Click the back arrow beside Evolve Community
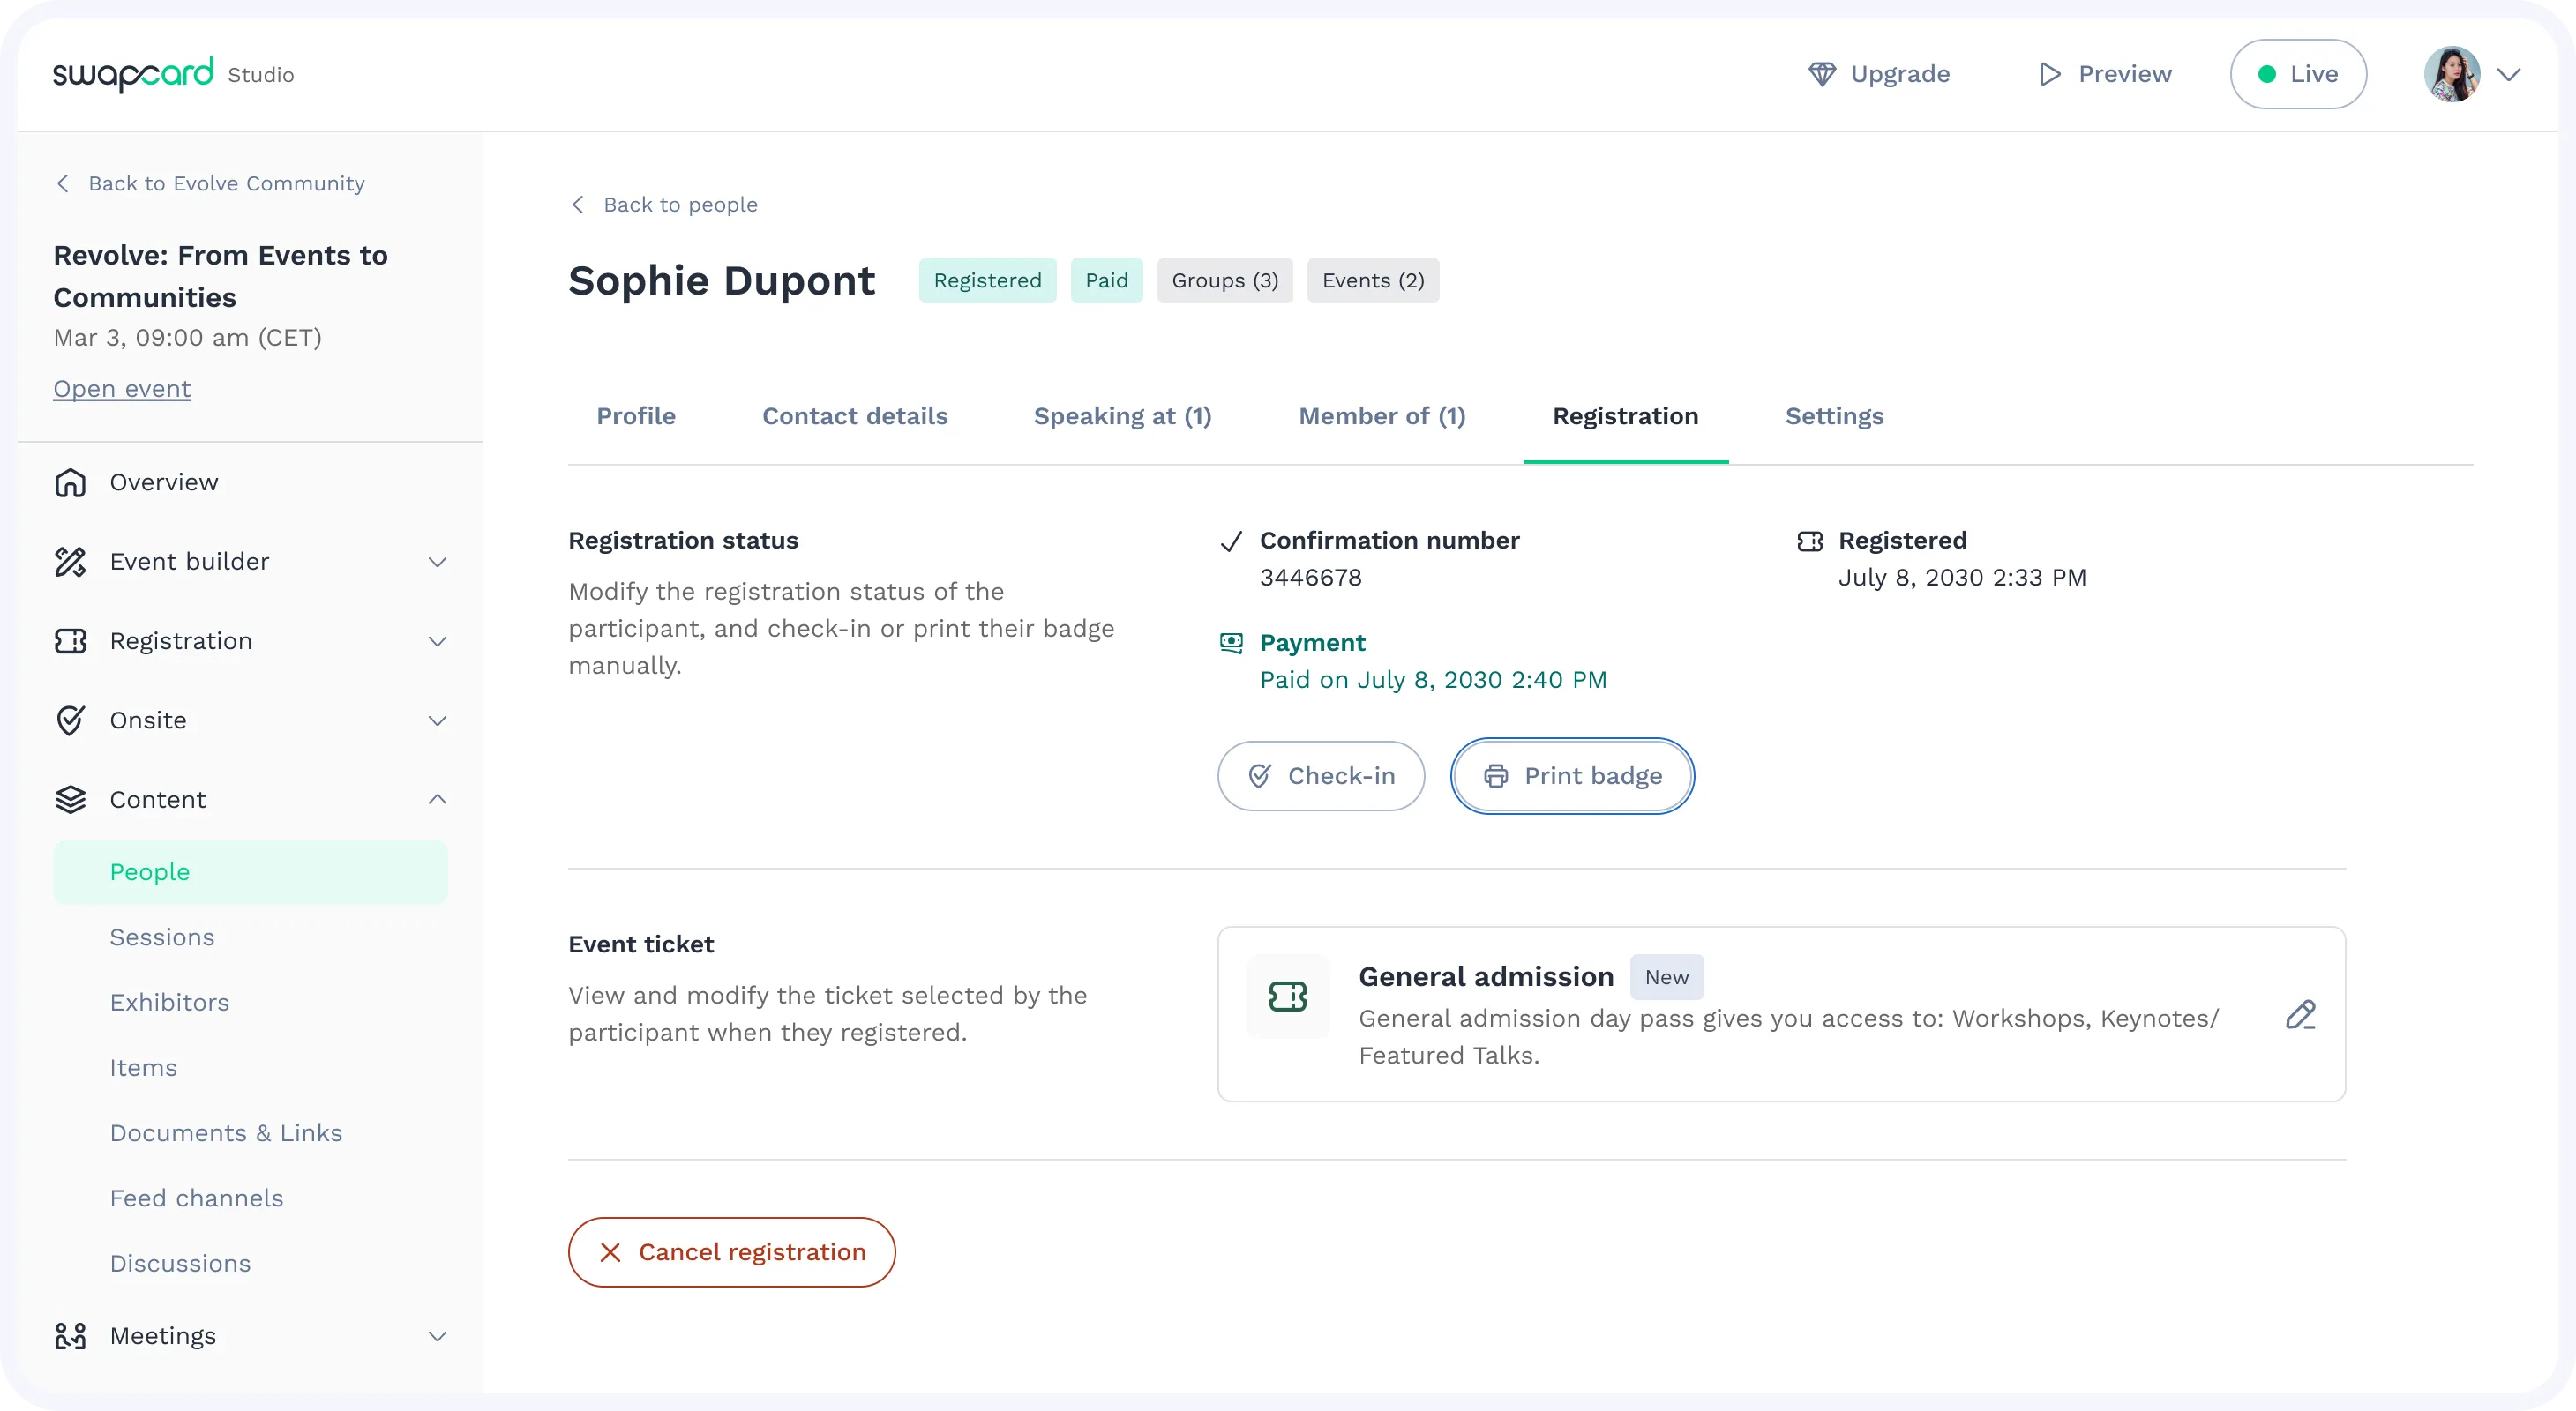 pos(63,183)
